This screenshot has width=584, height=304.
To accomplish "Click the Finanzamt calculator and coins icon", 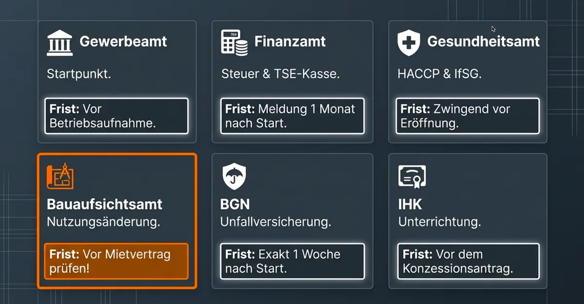I will [x=234, y=42].
